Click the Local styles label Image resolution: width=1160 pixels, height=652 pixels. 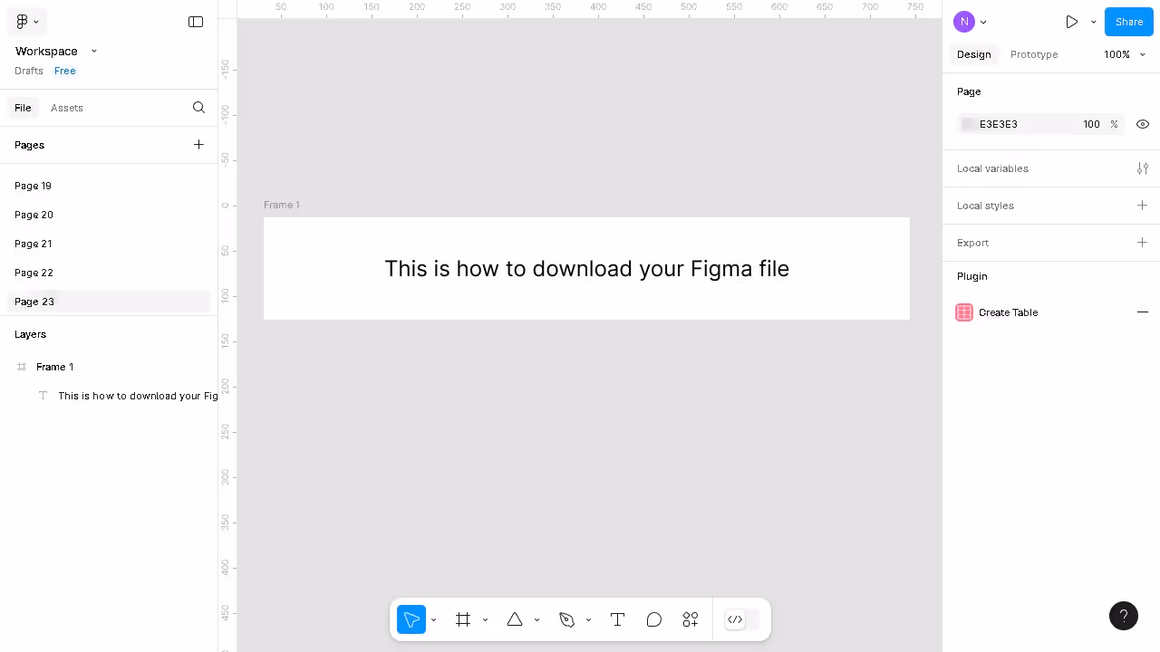coord(985,206)
